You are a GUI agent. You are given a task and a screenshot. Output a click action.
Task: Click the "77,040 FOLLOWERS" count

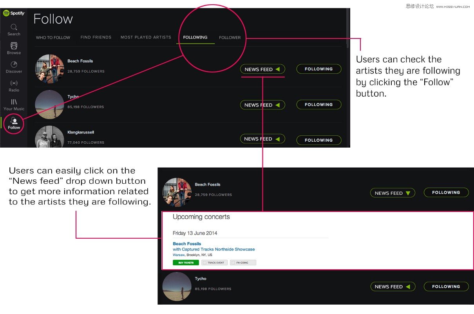[x=86, y=142]
